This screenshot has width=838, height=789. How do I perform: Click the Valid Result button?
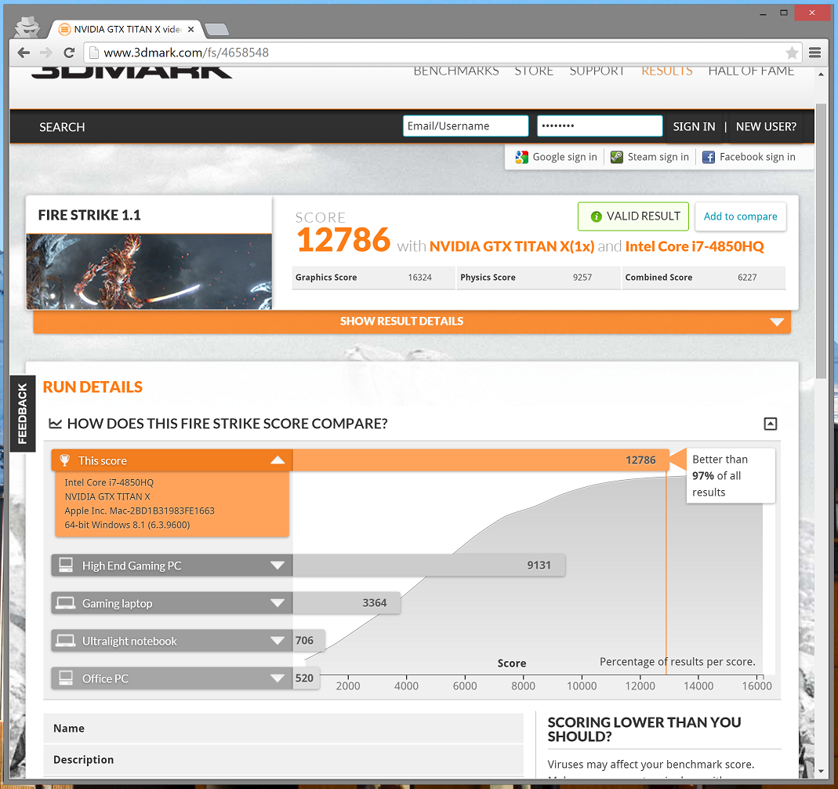pos(633,216)
